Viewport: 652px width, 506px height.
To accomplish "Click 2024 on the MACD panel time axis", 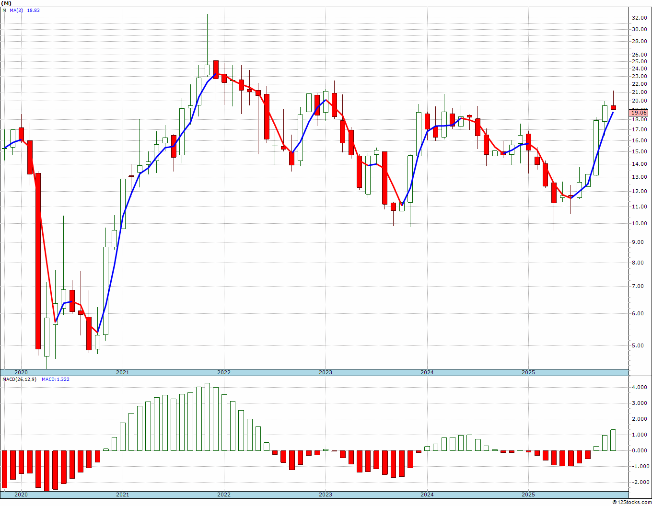I will tap(427, 494).
